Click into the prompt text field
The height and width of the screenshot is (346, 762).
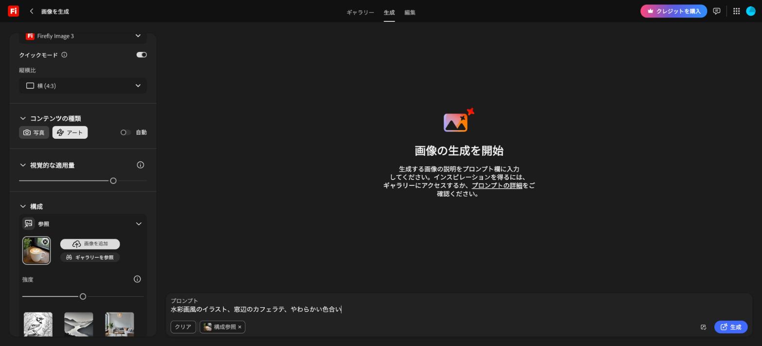pos(459,309)
